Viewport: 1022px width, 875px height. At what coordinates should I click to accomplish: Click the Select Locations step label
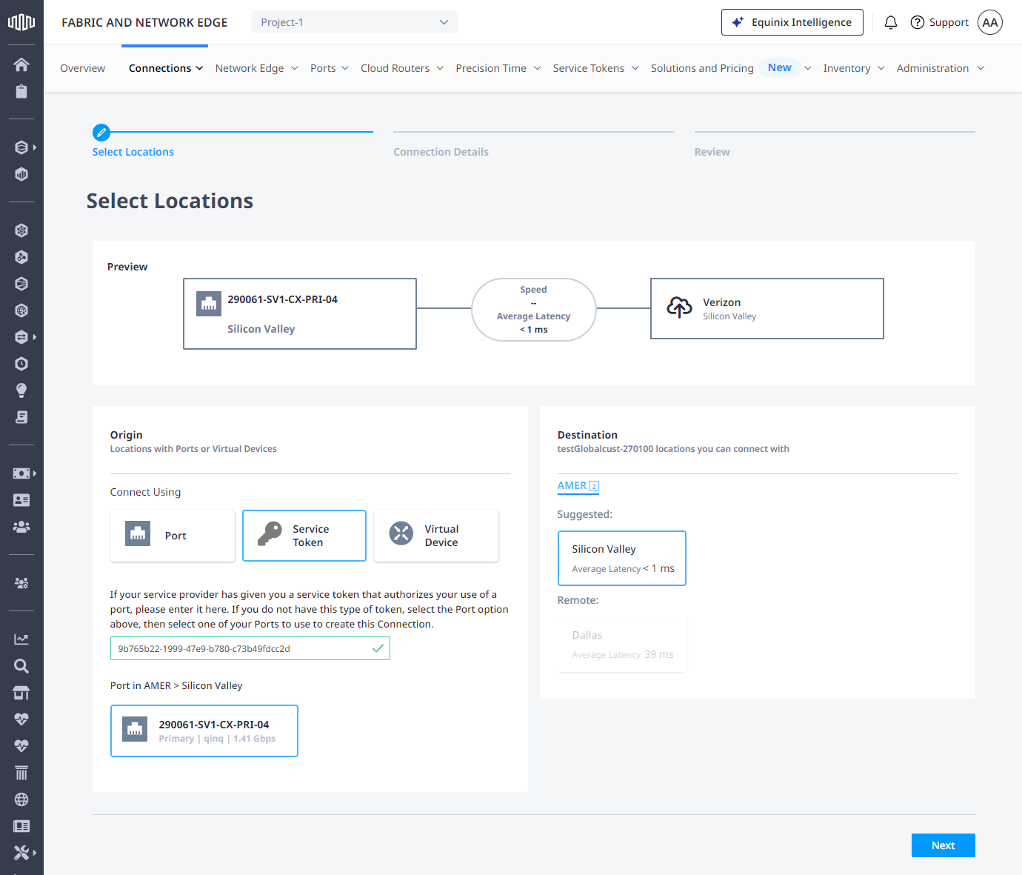[x=133, y=152]
